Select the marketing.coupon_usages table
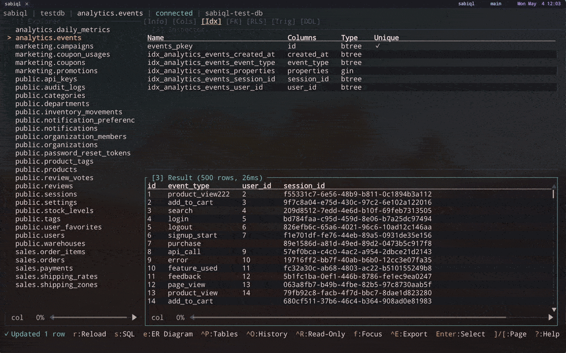The image size is (566, 353). [x=62, y=54]
